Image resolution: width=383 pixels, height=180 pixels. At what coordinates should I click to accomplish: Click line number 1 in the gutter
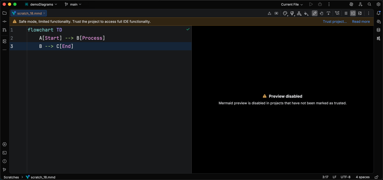coord(12,30)
